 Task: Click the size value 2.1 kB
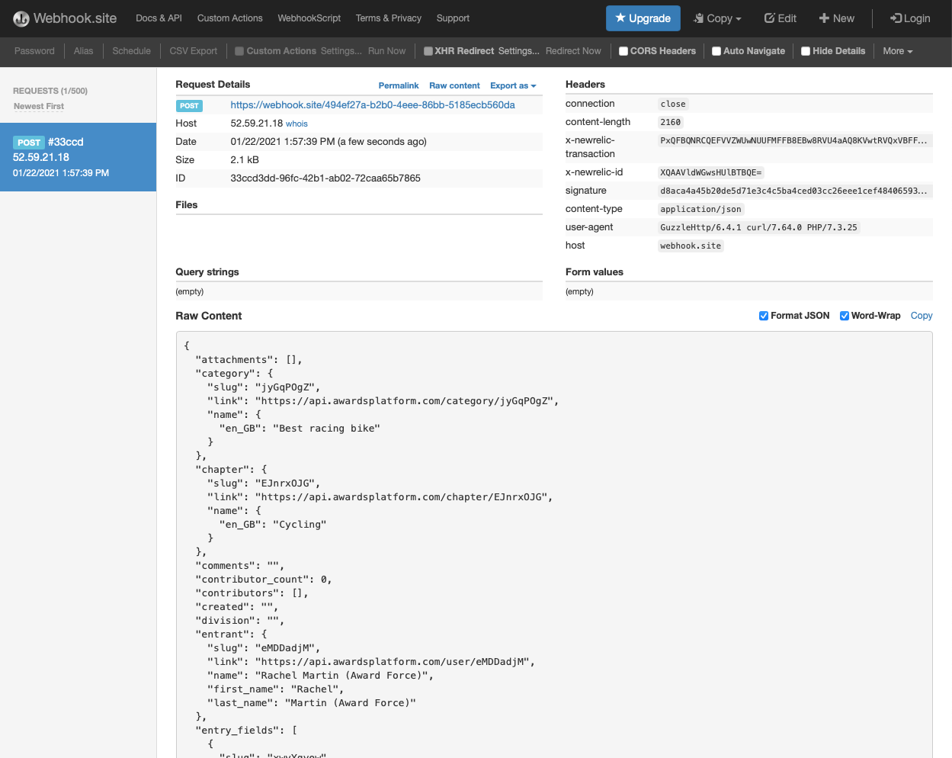pyautogui.click(x=245, y=160)
